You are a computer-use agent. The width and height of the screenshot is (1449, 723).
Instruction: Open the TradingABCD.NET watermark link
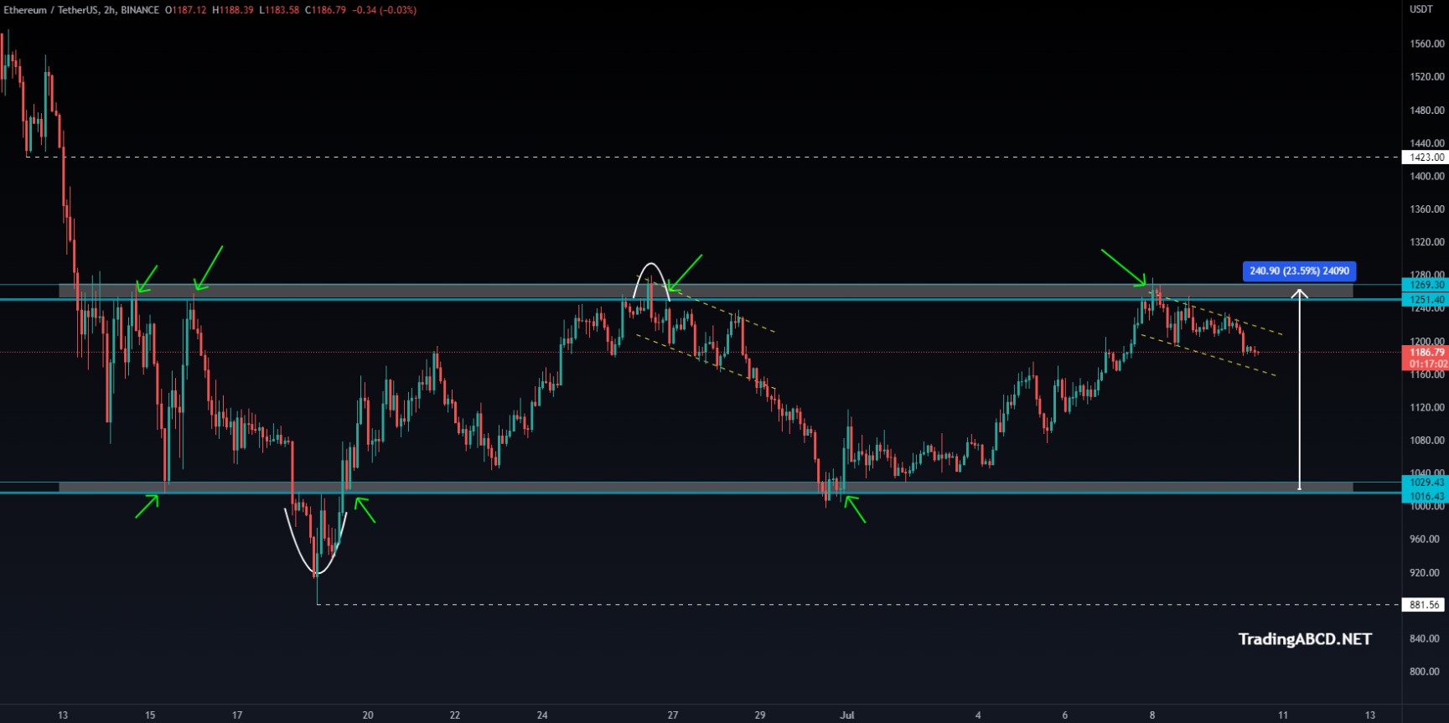coord(1305,639)
